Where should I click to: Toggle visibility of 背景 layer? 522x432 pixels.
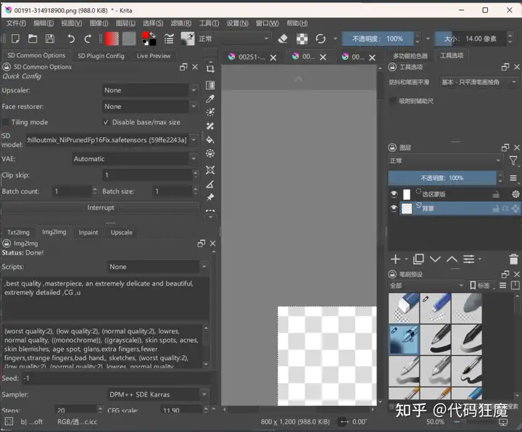click(394, 208)
